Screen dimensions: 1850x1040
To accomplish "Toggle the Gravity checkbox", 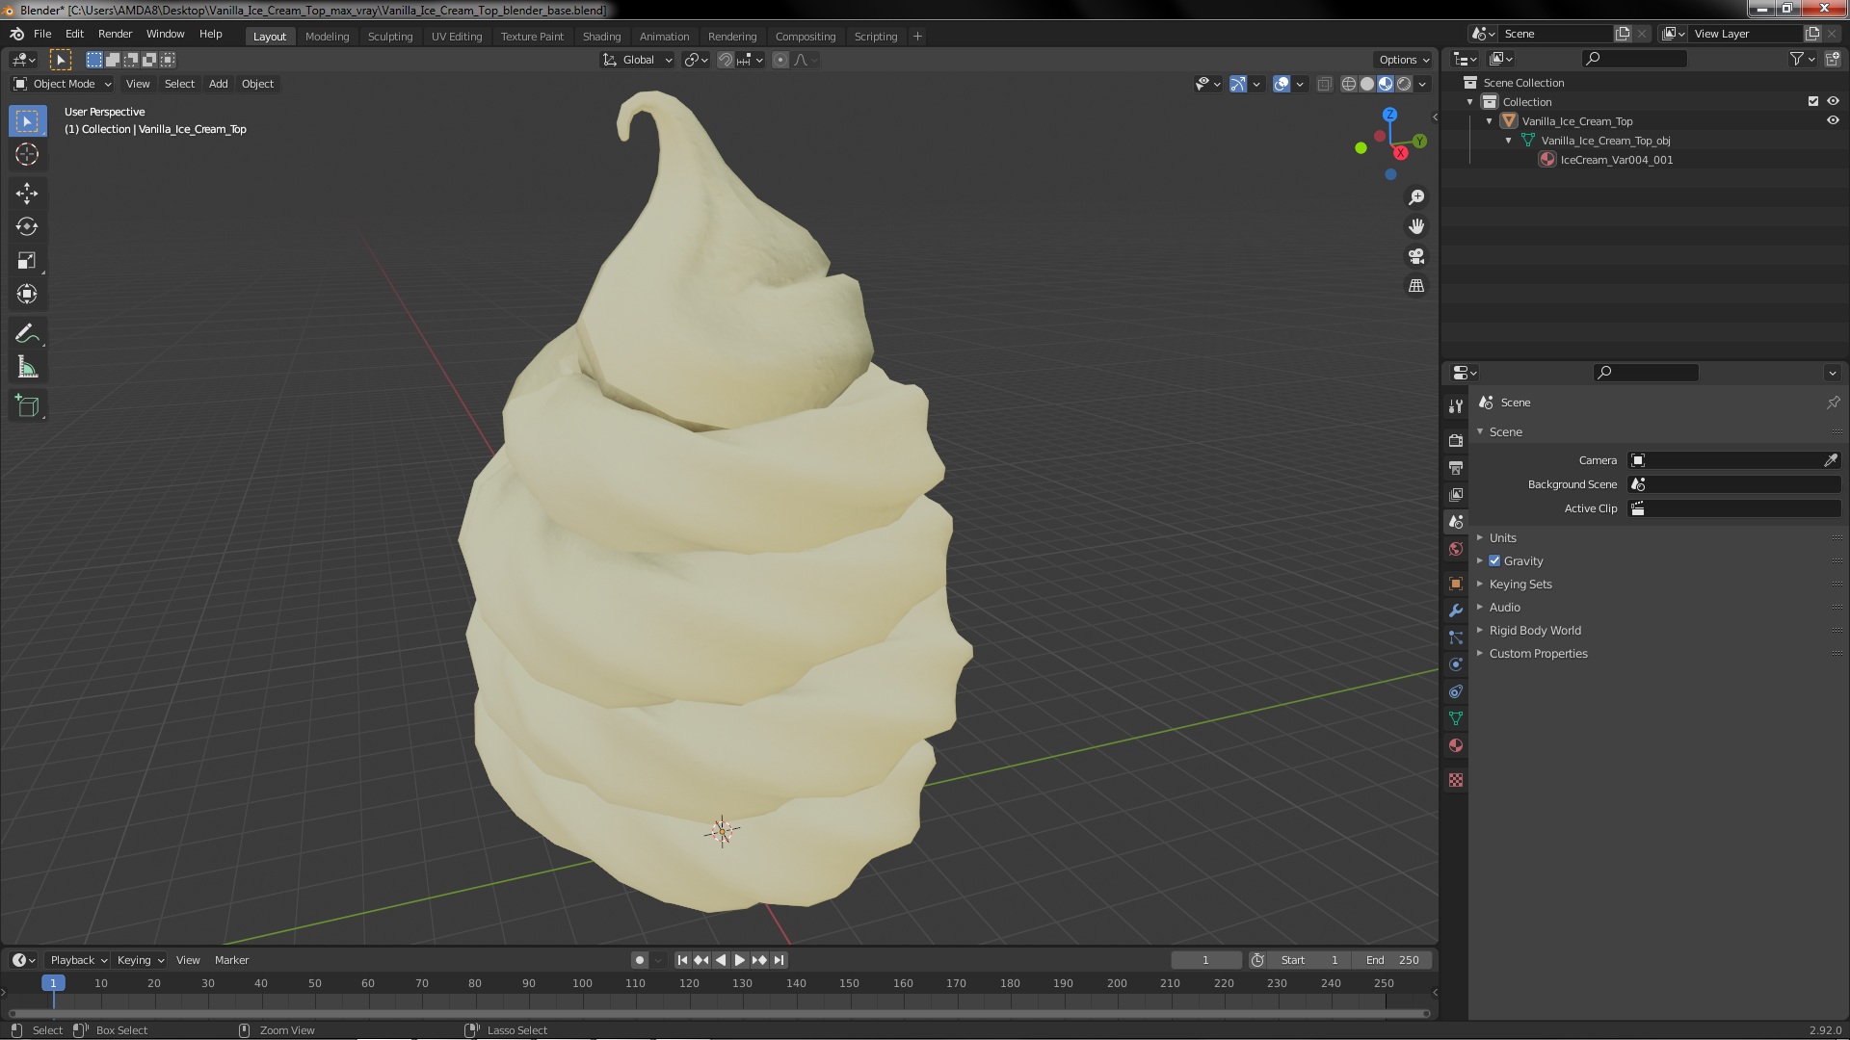I will [1495, 561].
